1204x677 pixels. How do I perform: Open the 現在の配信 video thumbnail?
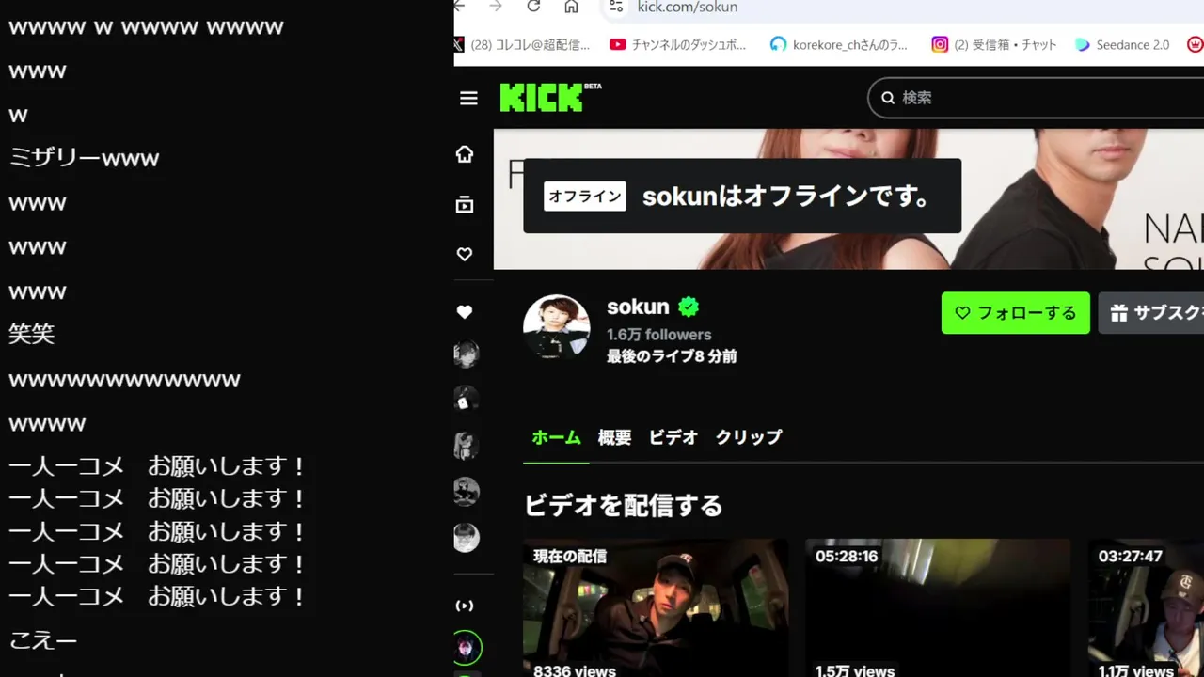click(656, 607)
